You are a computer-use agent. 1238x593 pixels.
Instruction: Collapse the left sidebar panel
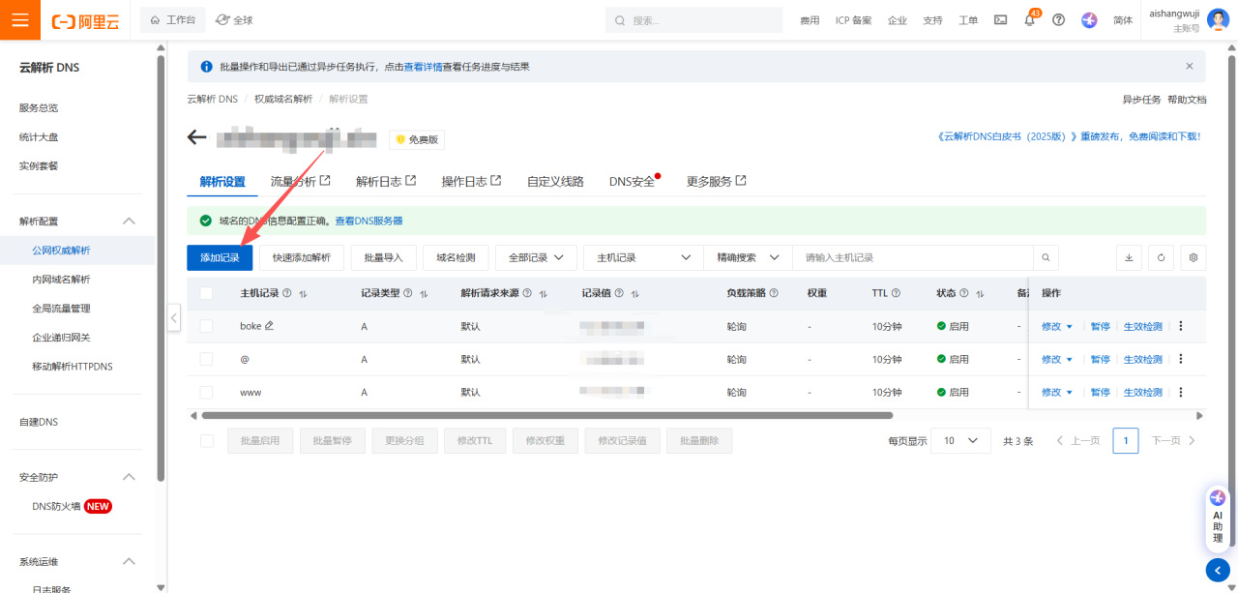(174, 316)
